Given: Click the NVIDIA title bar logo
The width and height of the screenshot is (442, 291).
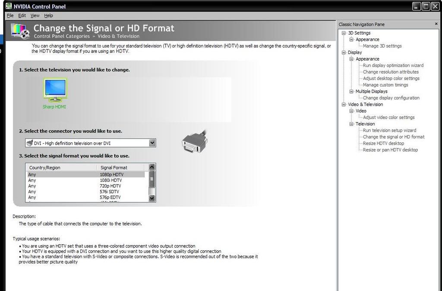Looking at the screenshot, I should click(x=9, y=6).
